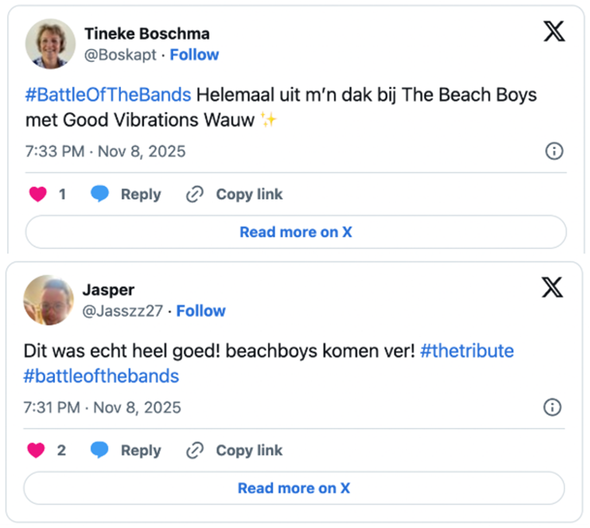This screenshot has height=528, width=590.
Task: Click the X logo on Tineke Boschma's tweet
Action: tap(554, 32)
